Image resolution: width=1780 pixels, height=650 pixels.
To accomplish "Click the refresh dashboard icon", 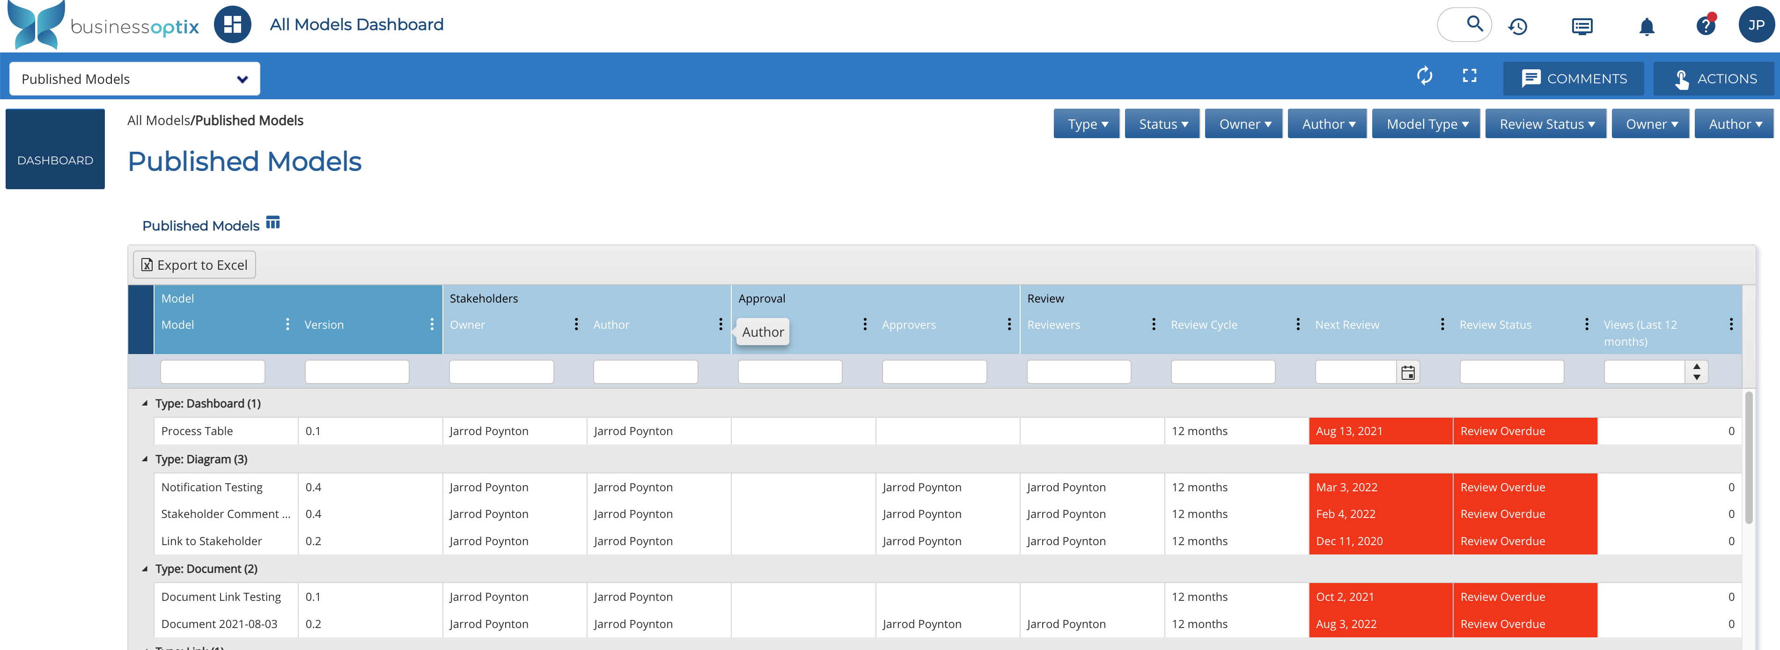I will (1424, 76).
